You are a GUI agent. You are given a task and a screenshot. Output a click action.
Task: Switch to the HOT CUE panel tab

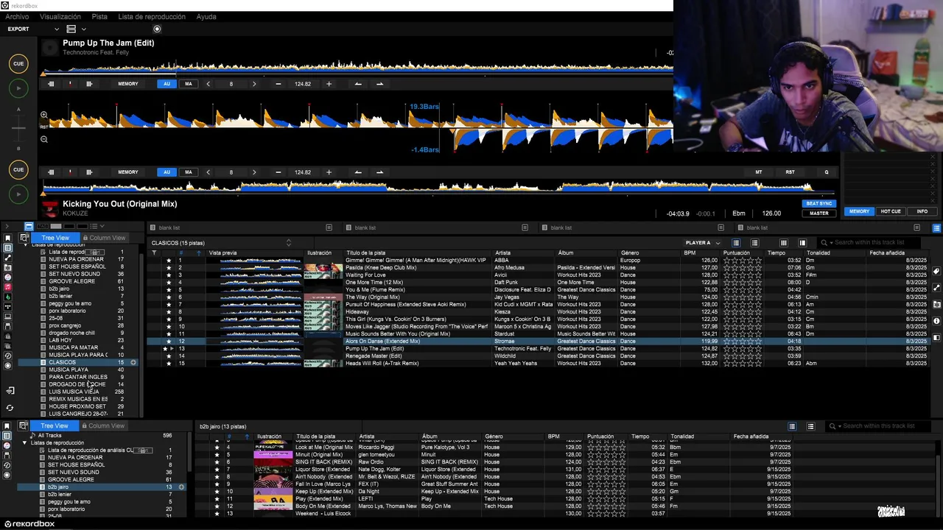click(891, 211)
